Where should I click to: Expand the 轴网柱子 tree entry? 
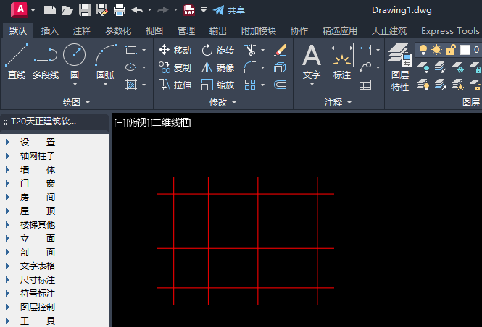pos(7,156)
